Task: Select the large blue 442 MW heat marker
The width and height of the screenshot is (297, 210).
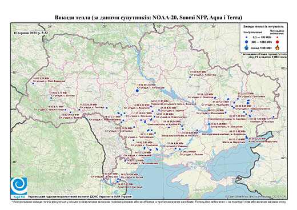Action: 137,91
